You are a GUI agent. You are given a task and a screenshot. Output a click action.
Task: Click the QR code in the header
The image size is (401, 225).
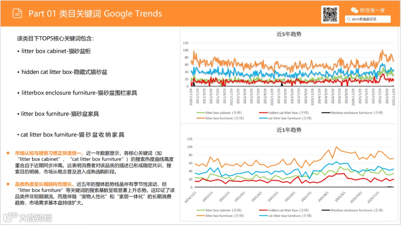tap(330, 14)
